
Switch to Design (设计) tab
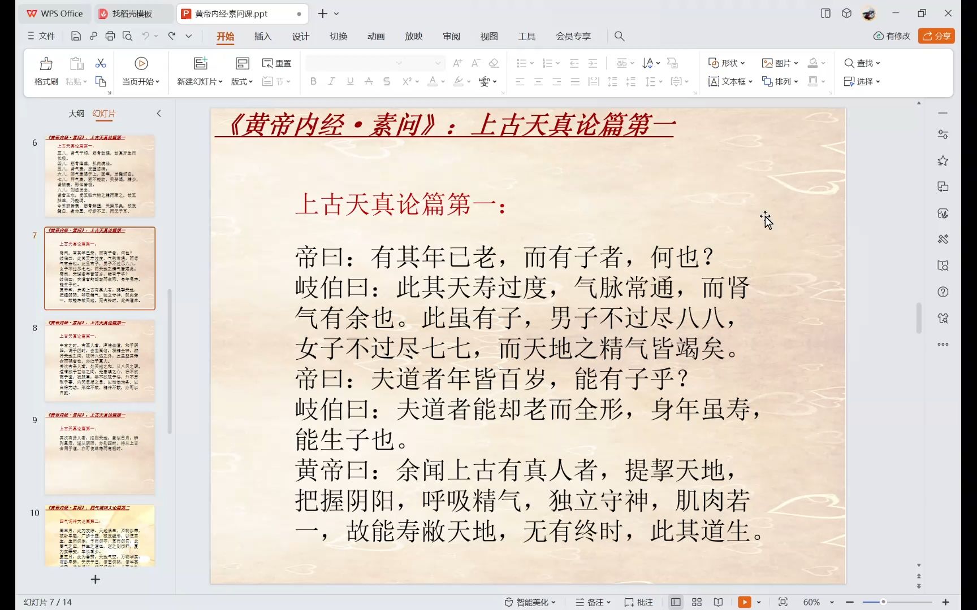(301, 36)
